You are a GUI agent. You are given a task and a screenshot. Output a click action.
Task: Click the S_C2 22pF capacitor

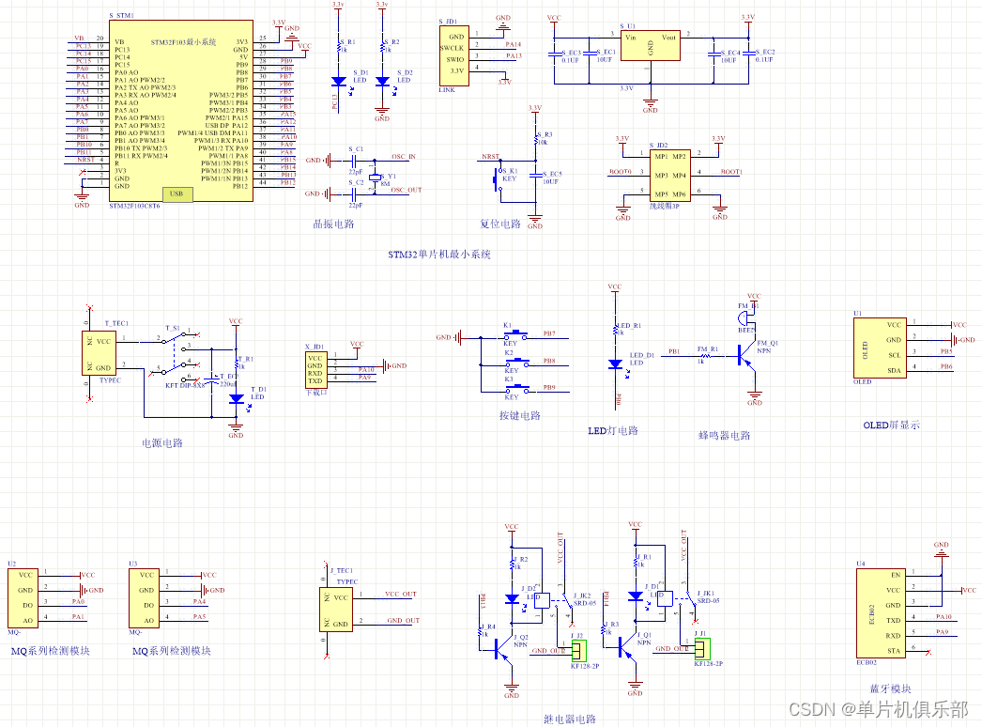(354, 193)
